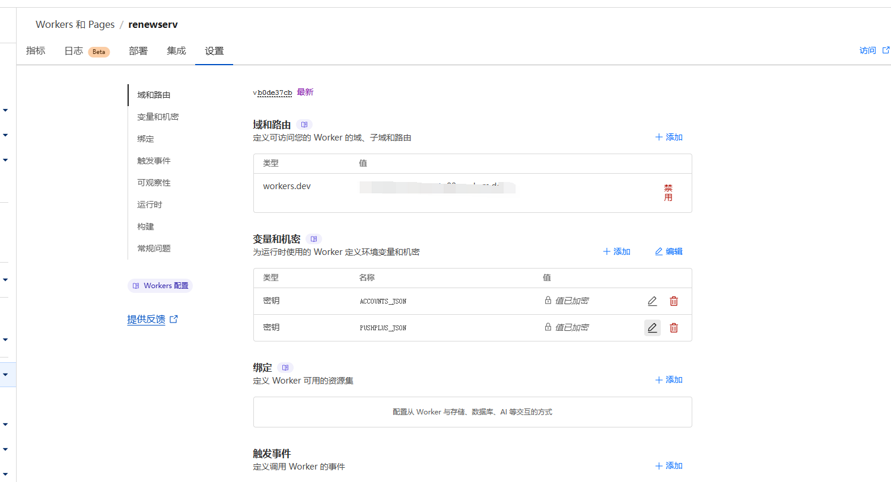
Task: Select 变量和机密 in the settings sidebar
Action: pyautogui.click(x=158, y=117)
